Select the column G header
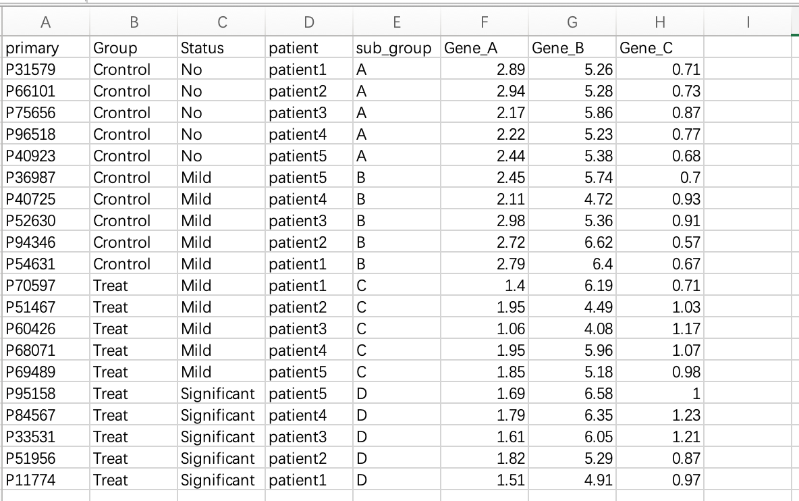 (x=572, y=23)
